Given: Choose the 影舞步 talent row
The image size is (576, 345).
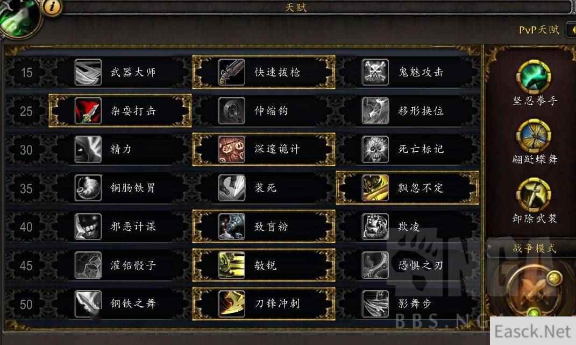Looking at the screenshot, I should coord(407,304).
